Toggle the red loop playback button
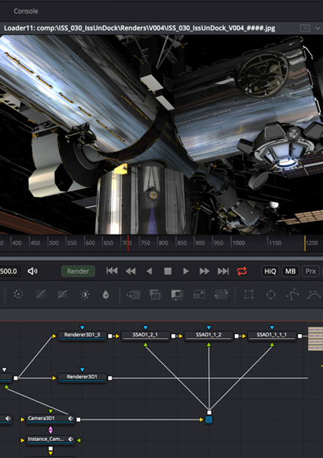 (242, 271)
